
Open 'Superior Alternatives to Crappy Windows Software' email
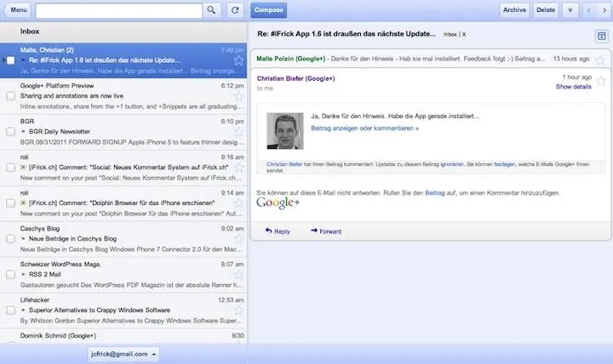[x=123, y=310]
